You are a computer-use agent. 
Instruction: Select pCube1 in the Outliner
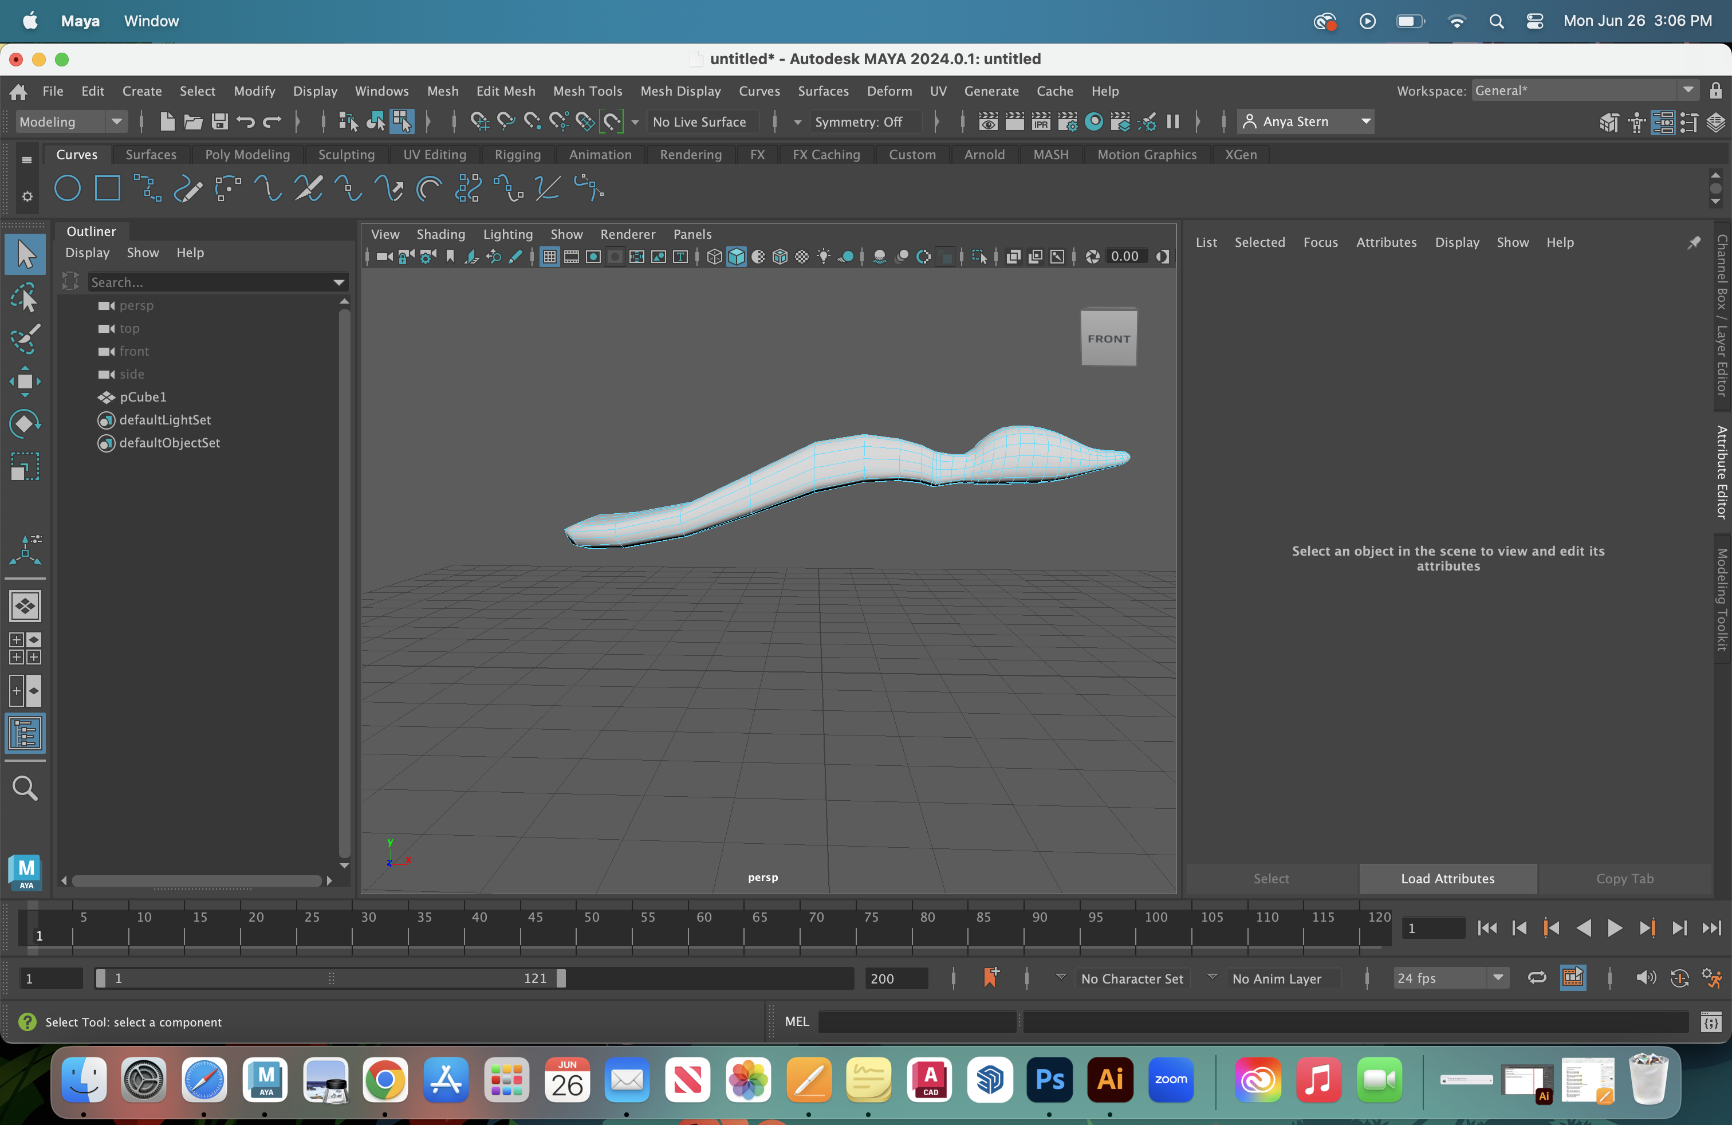point(143,396)
